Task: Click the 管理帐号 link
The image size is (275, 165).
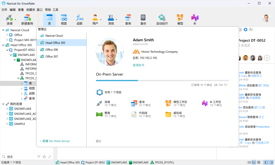Action: (x=138, y=65)
